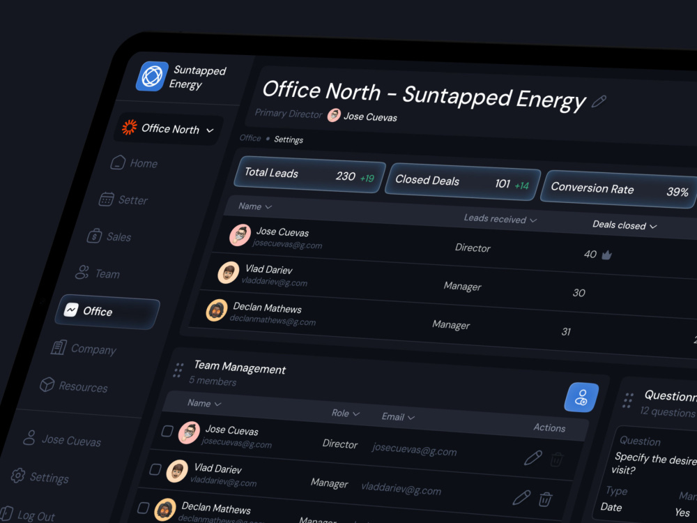The width and height of the screenshot is (697, 523).
Task: Edit Vlad Dariev with the pencil icon
Action: (521, 497)
